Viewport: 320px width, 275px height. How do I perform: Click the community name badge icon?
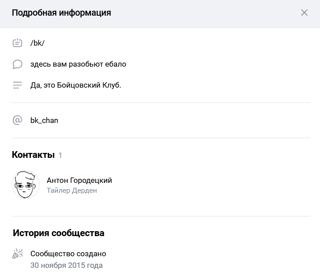(x=17, y=42)
